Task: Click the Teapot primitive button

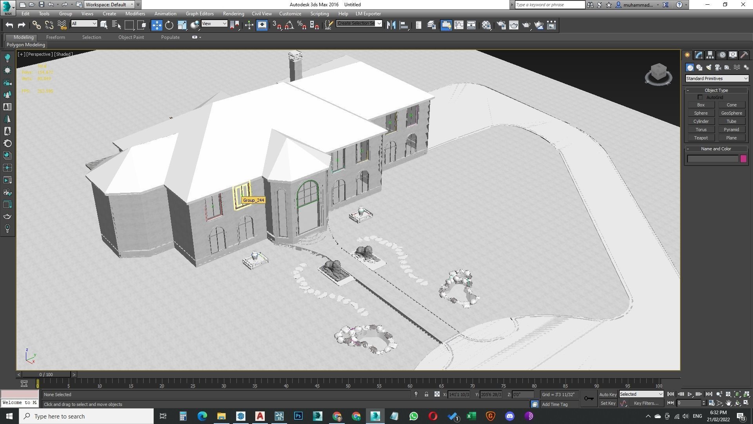Action: coord(700,138)
